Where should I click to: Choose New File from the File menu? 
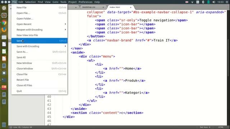(40, 8)
